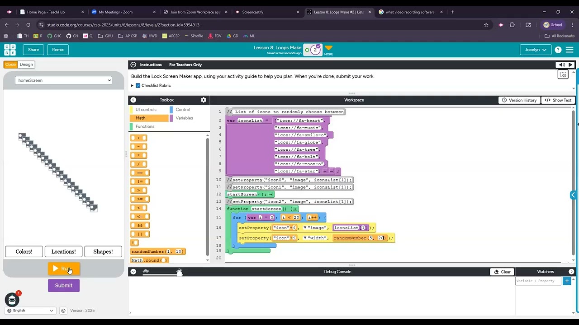The image size is (579, 325).
Task: Select the For Teachers Only tab
Action: pyautogui.click(x=185, y=65)
